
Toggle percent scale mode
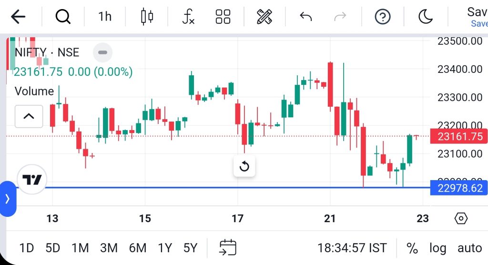(412, 248)
